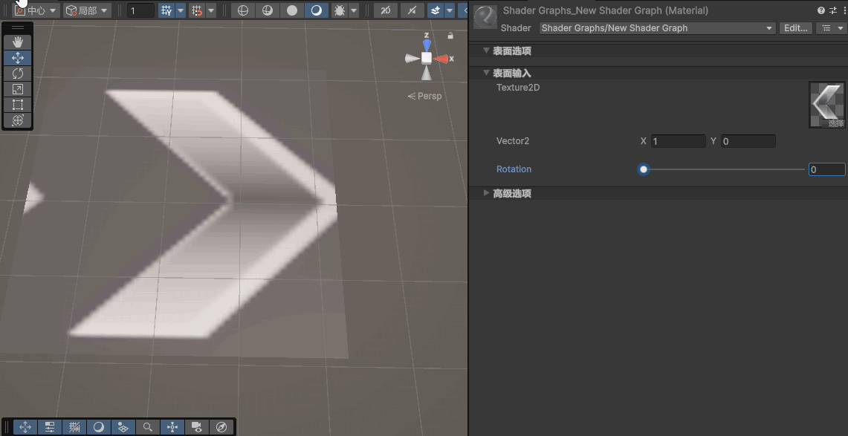Toggle grid snapping magnet icon
848x436 pixels.
197,10
